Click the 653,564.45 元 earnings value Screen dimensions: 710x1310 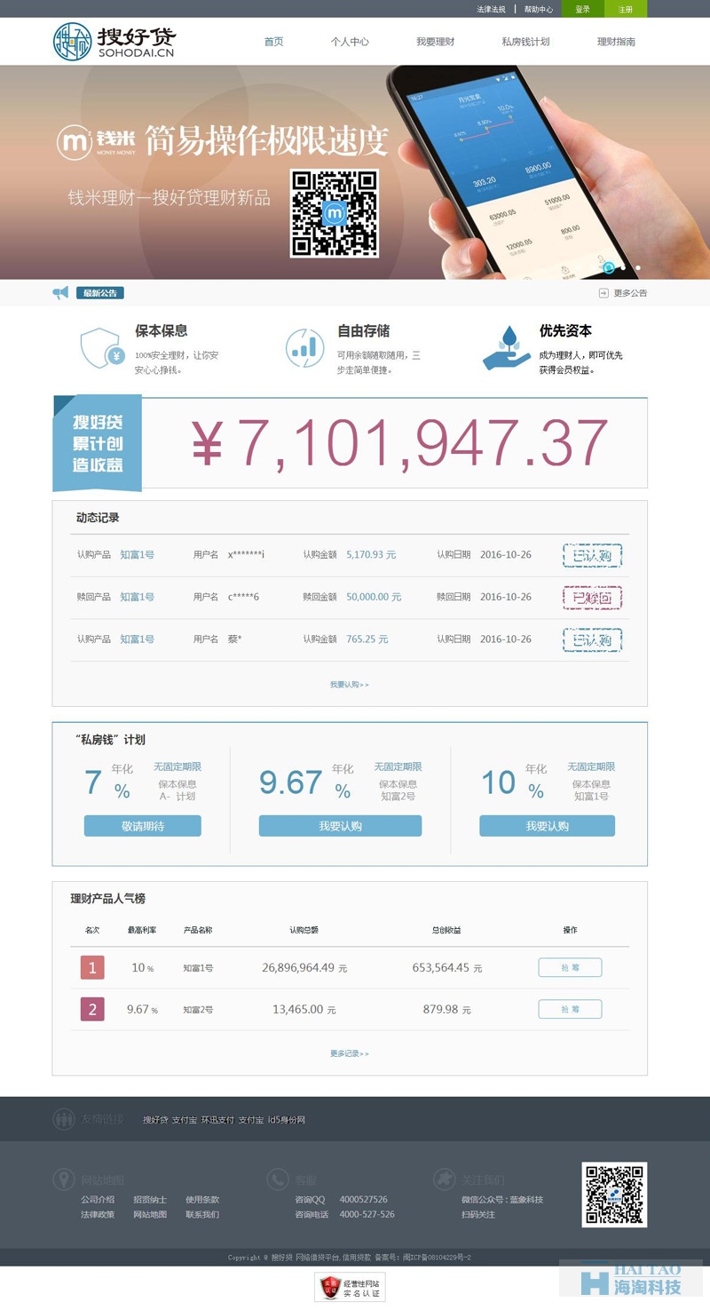[447, 968]
